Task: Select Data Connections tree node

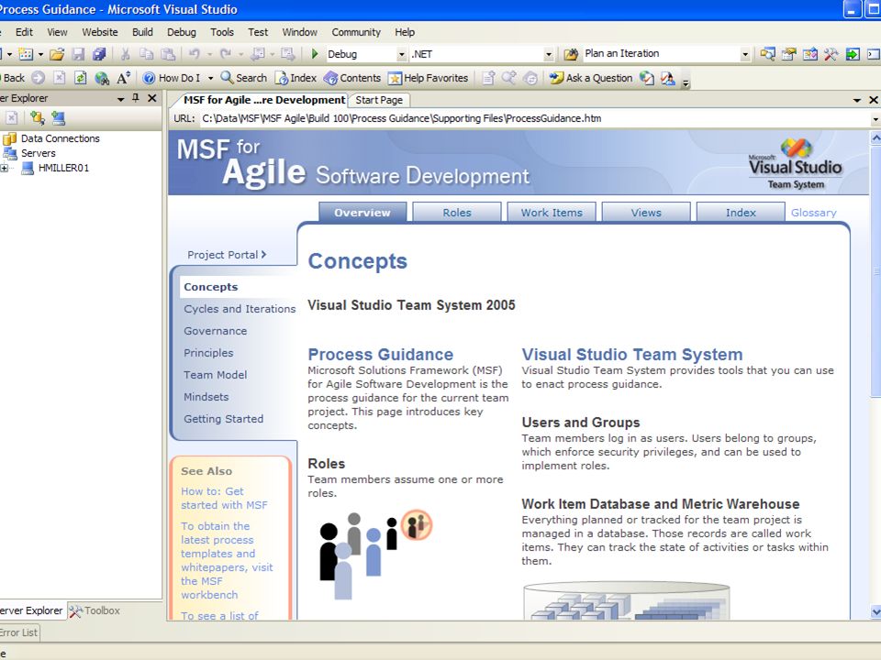Action: pyautogui.click(x=61, y=138)
